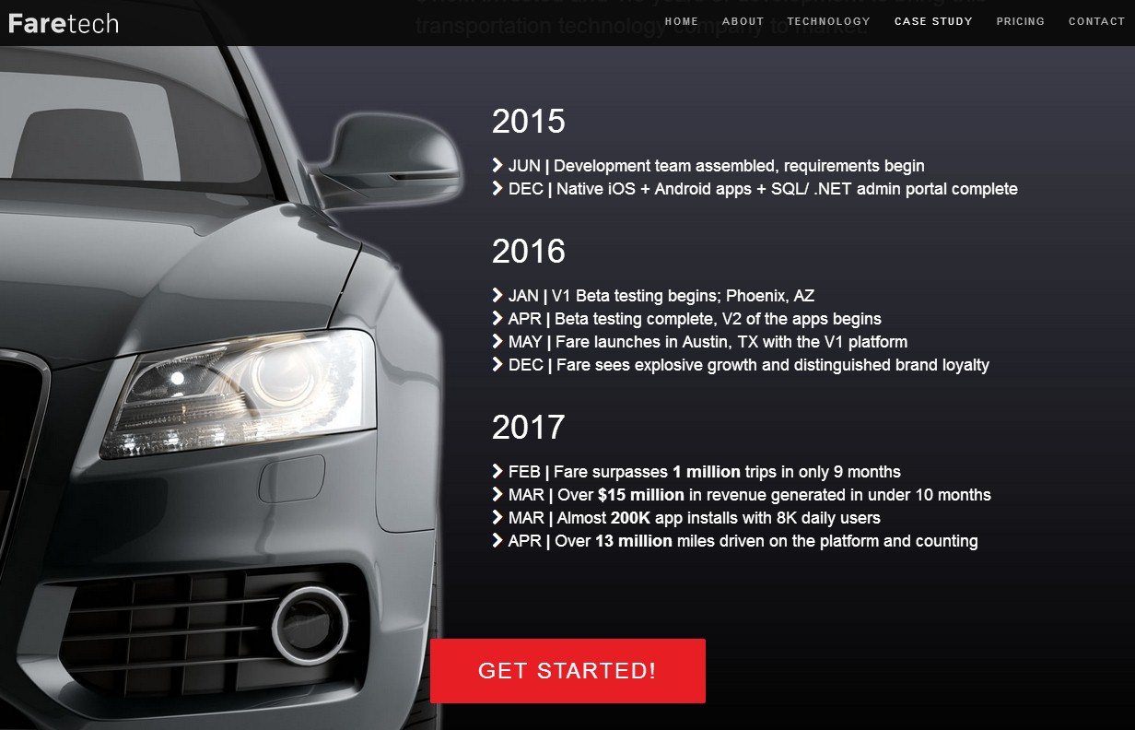Open the Home menu item
The image size is (1135, 730).
pos(682,21)
